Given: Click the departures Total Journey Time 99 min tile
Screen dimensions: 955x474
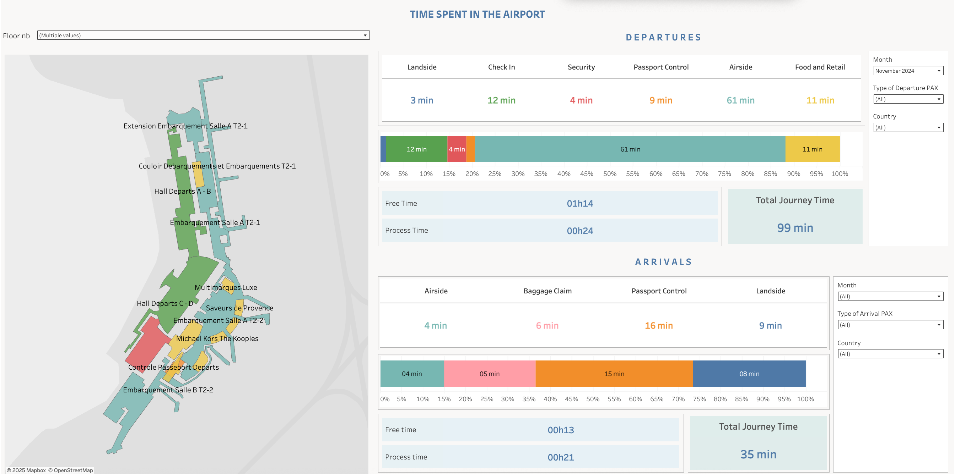Looking at the screenshot, I should tap(795, 217).
